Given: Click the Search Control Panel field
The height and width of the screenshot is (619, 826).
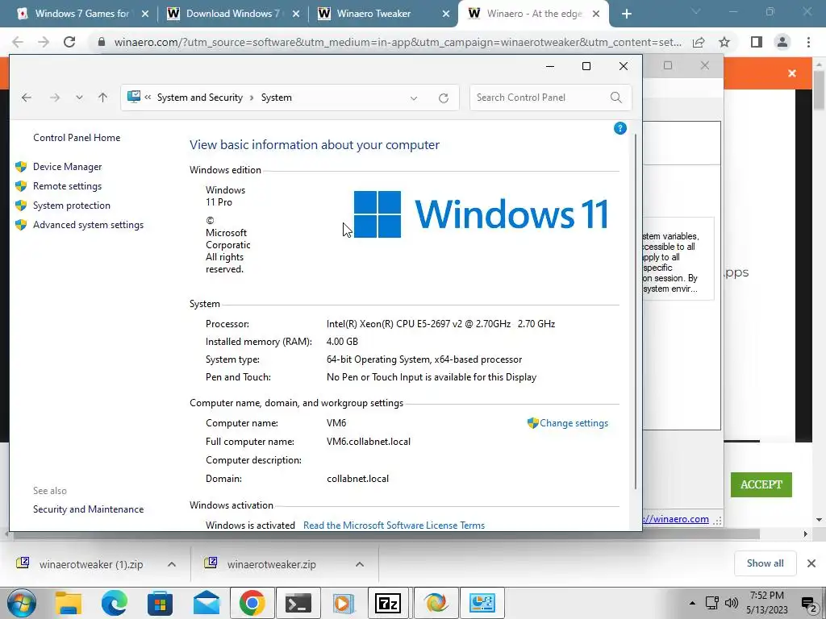Looking at the screenshot, I should click(551, 98).
